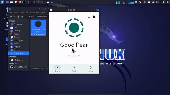This screenshot has width=170, height=95.
Task: Switch to the Send tab in LocalSend
Action: (74, 69)
